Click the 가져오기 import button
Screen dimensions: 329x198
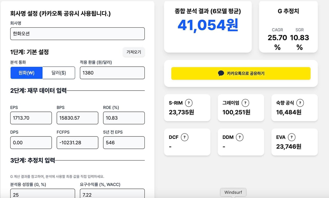click(134, 52)
